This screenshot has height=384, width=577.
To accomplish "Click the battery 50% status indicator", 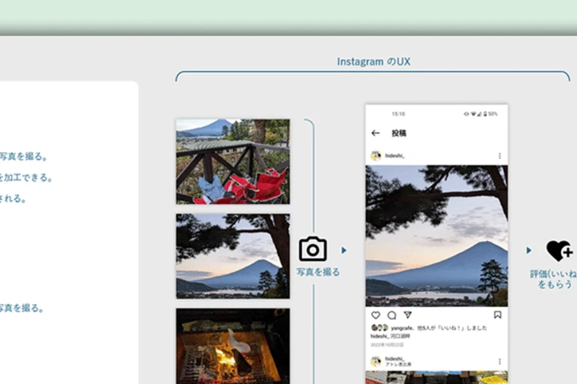I will point(491,114).
